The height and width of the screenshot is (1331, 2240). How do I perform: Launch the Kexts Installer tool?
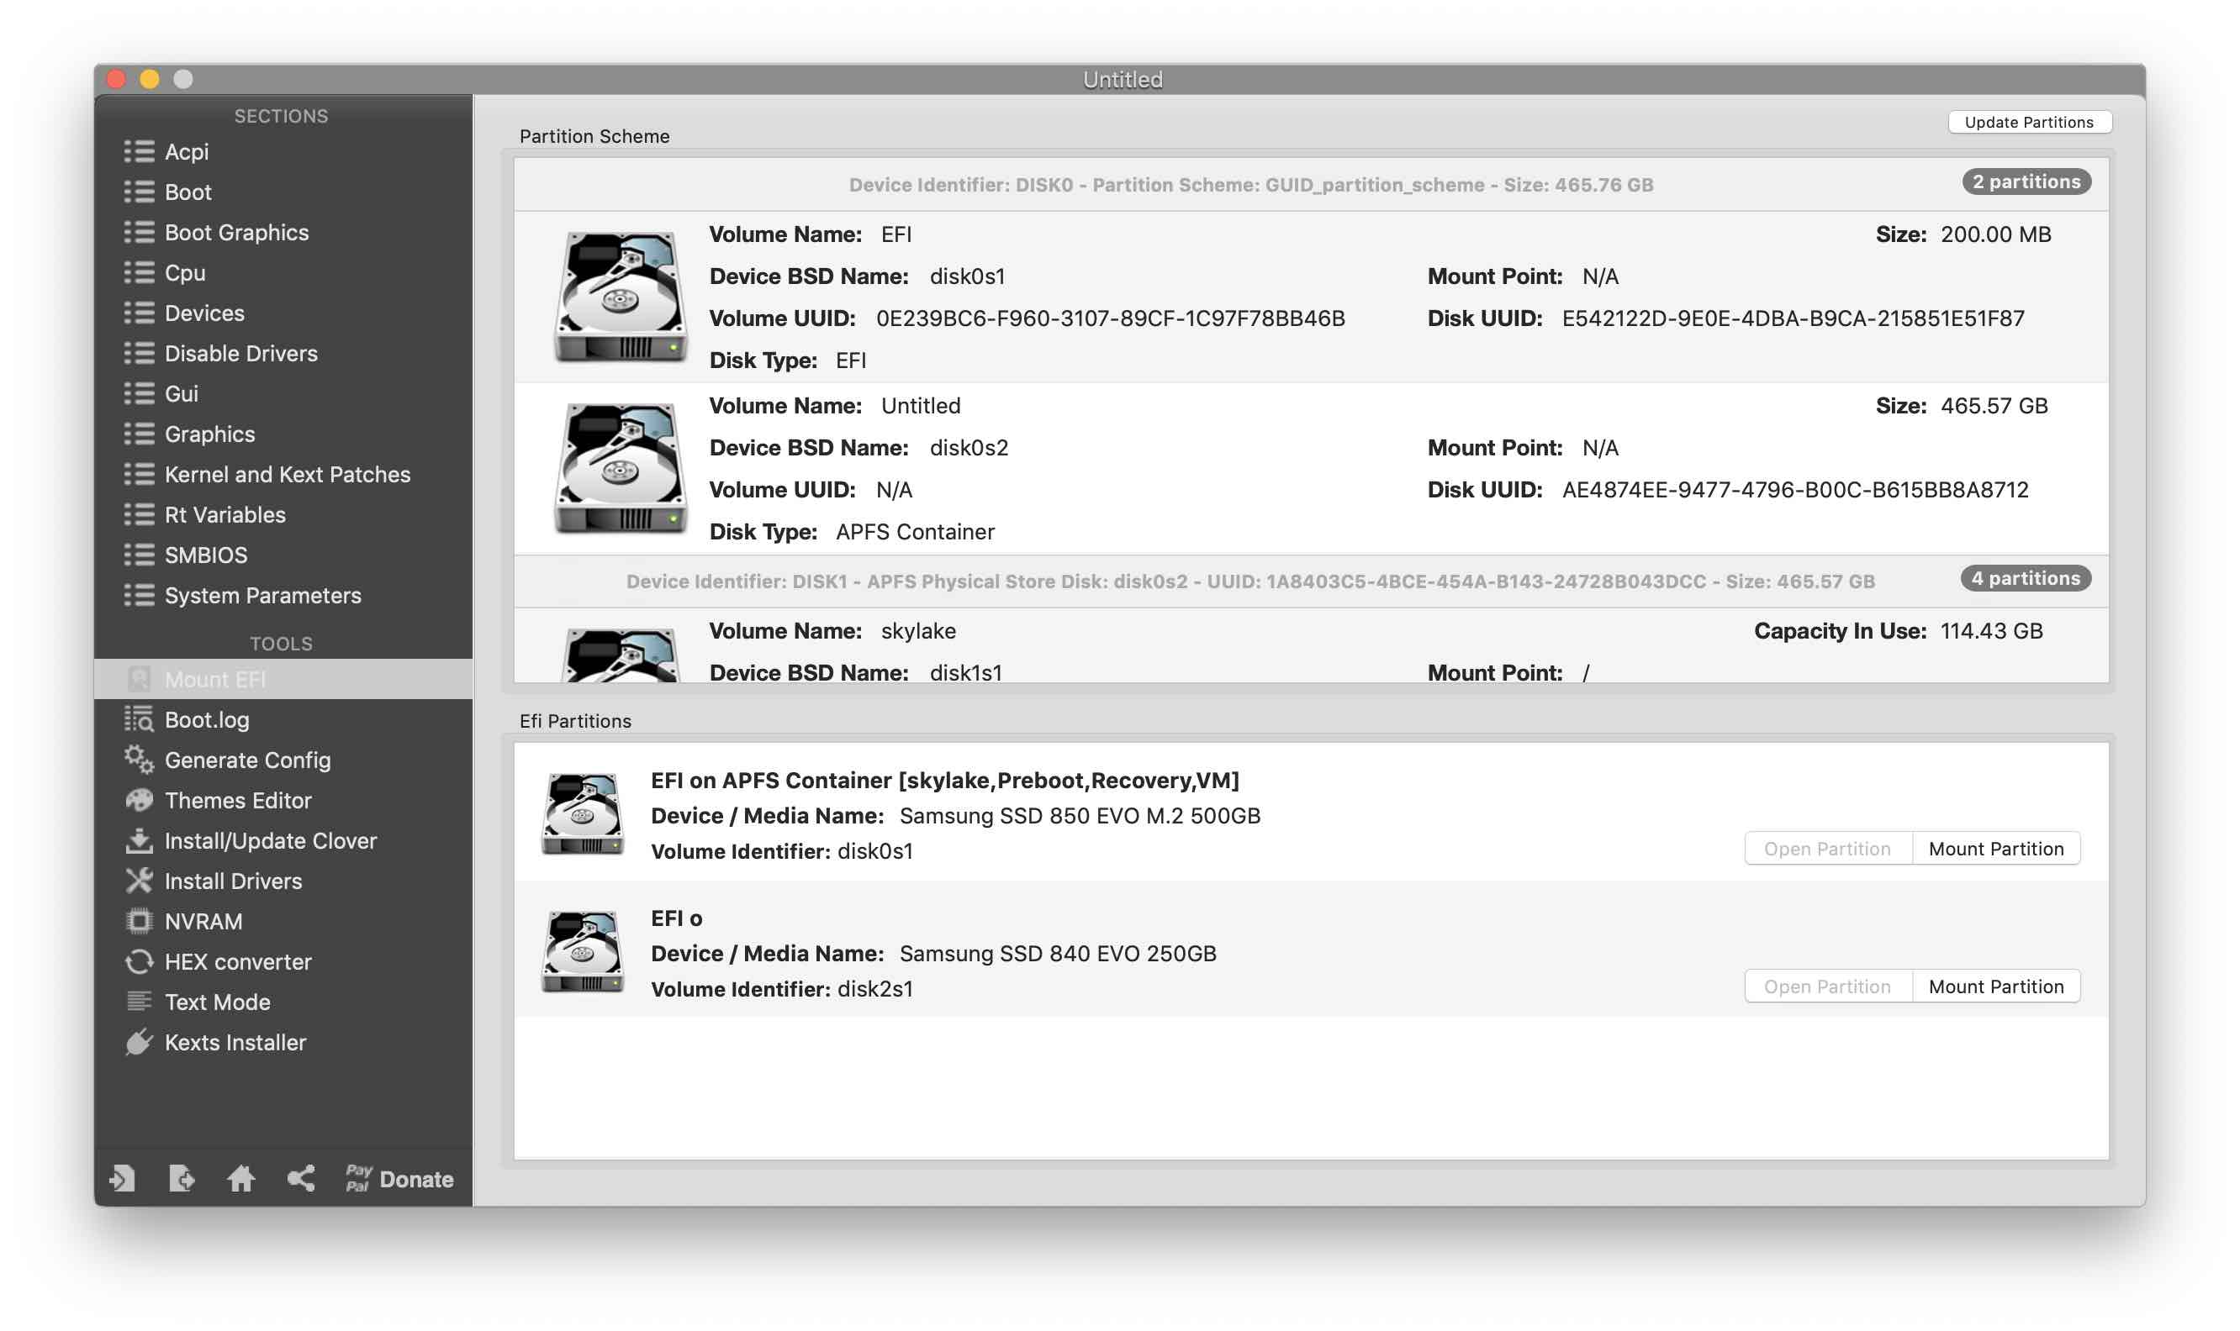pyautogui.click(x=235, y=1042)
